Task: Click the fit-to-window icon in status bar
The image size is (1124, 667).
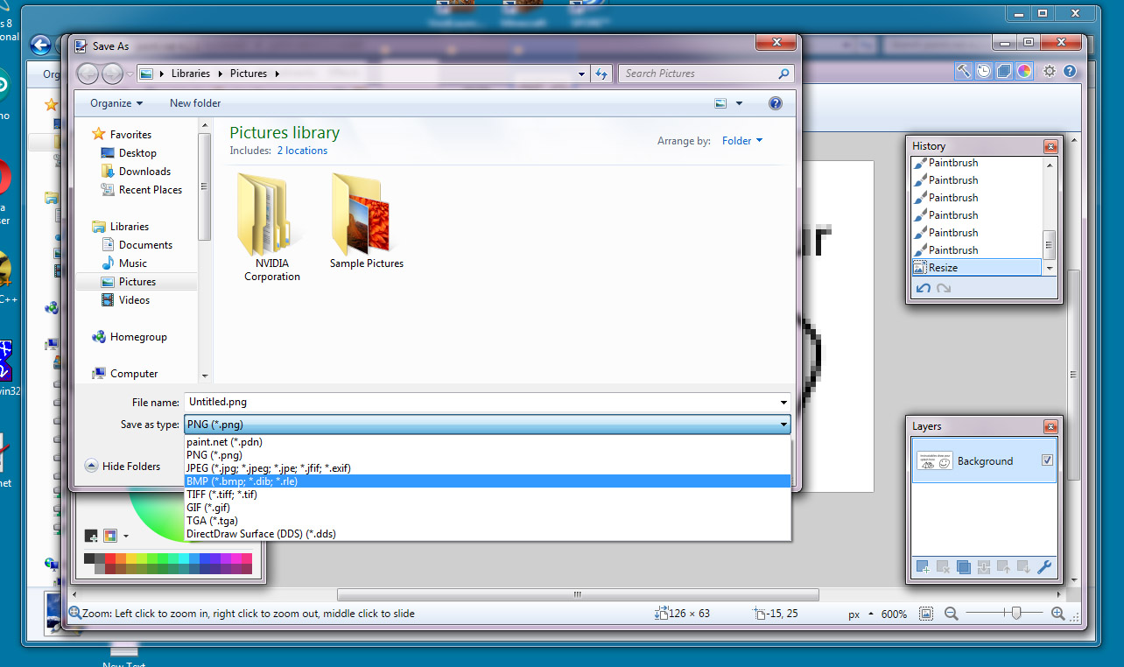Action: [x=926, y=614]
